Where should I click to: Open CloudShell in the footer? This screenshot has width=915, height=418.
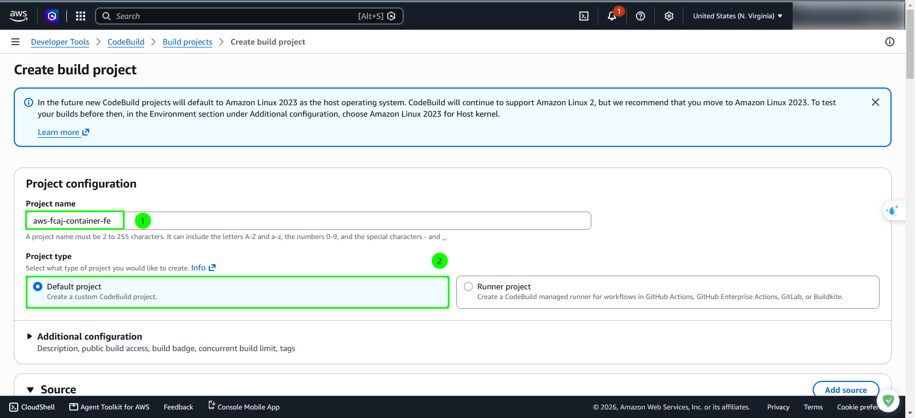33,407
